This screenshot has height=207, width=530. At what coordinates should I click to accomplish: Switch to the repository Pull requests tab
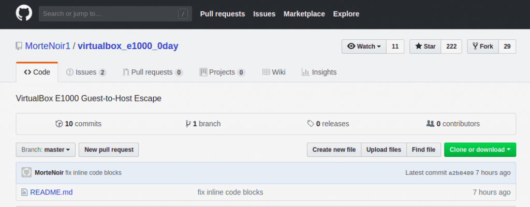click(153, 72)
